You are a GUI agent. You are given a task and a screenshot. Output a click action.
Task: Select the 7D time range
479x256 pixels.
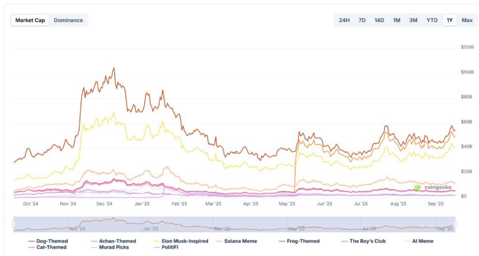point(362,20)
